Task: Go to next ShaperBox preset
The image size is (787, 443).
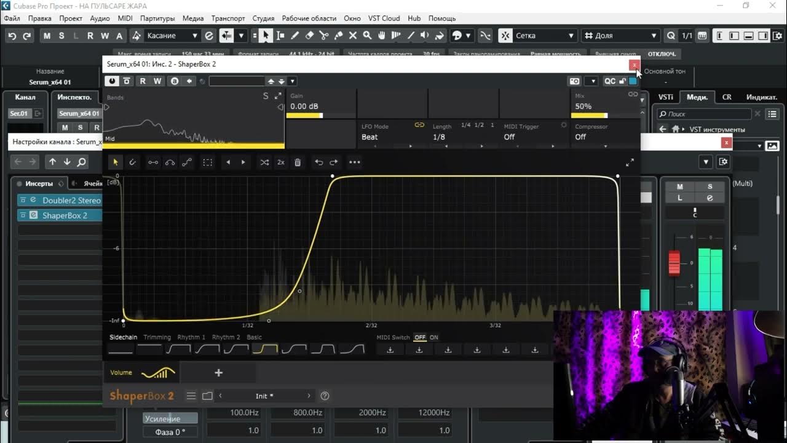Action: pos(309,396)
